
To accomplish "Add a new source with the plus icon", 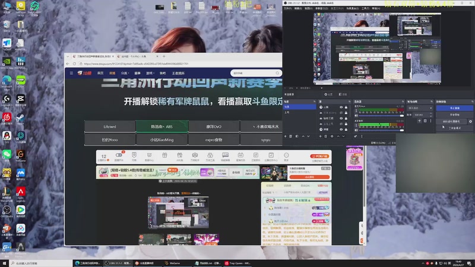I will coord(320,136).
